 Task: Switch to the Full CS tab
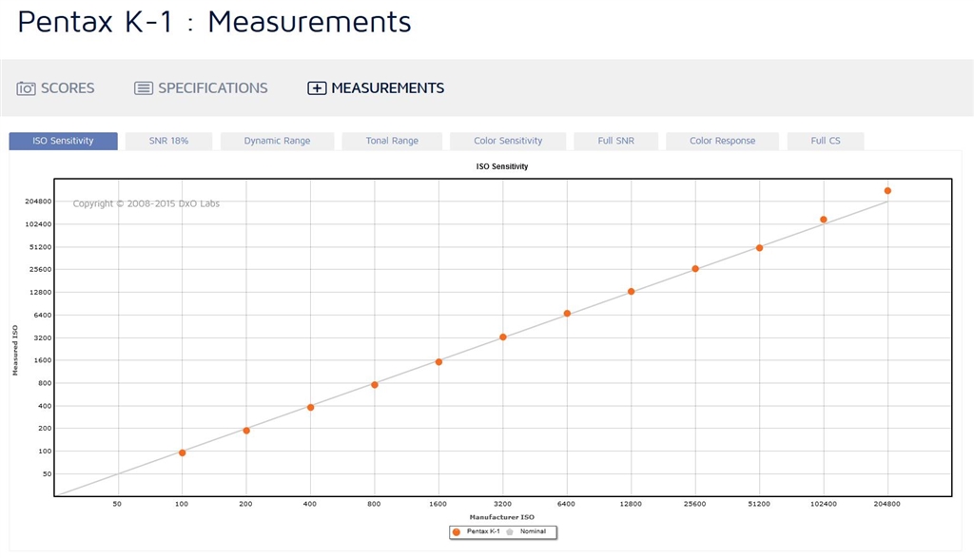(826, 141)
